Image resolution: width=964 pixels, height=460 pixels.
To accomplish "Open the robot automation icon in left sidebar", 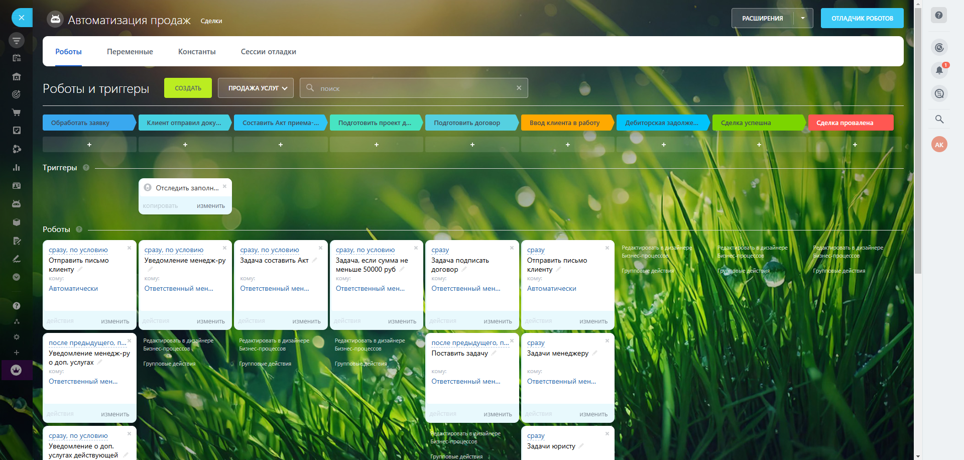I will click(17, 204).
